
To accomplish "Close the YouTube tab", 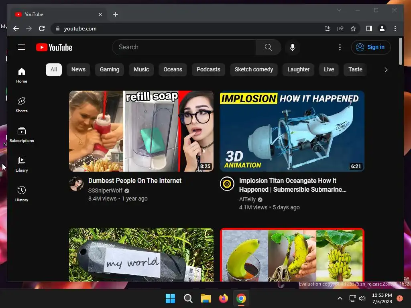I will click(100, 14).
